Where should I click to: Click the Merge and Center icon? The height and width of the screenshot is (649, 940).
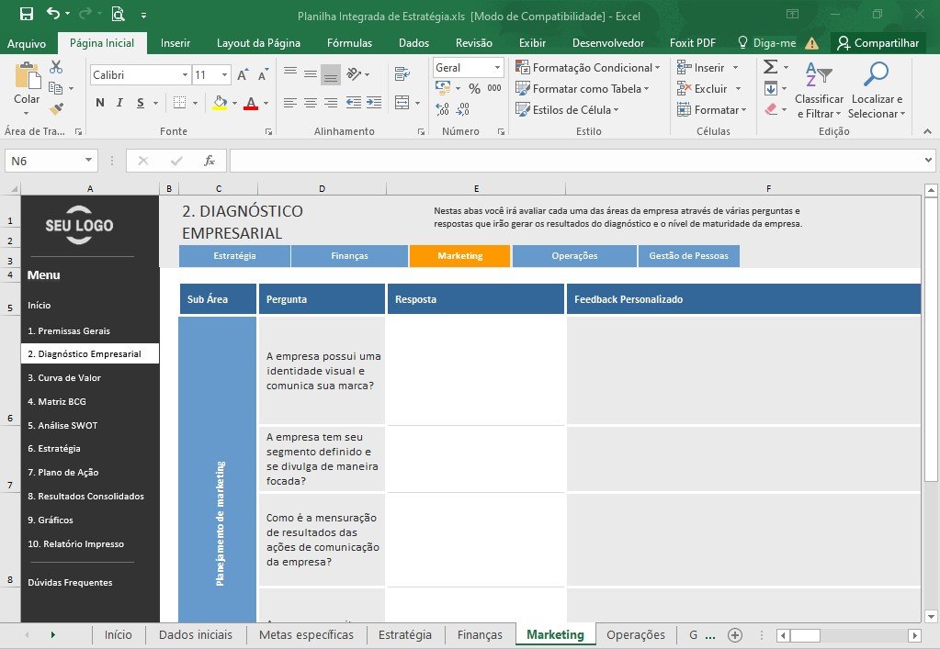pos(402,103)
